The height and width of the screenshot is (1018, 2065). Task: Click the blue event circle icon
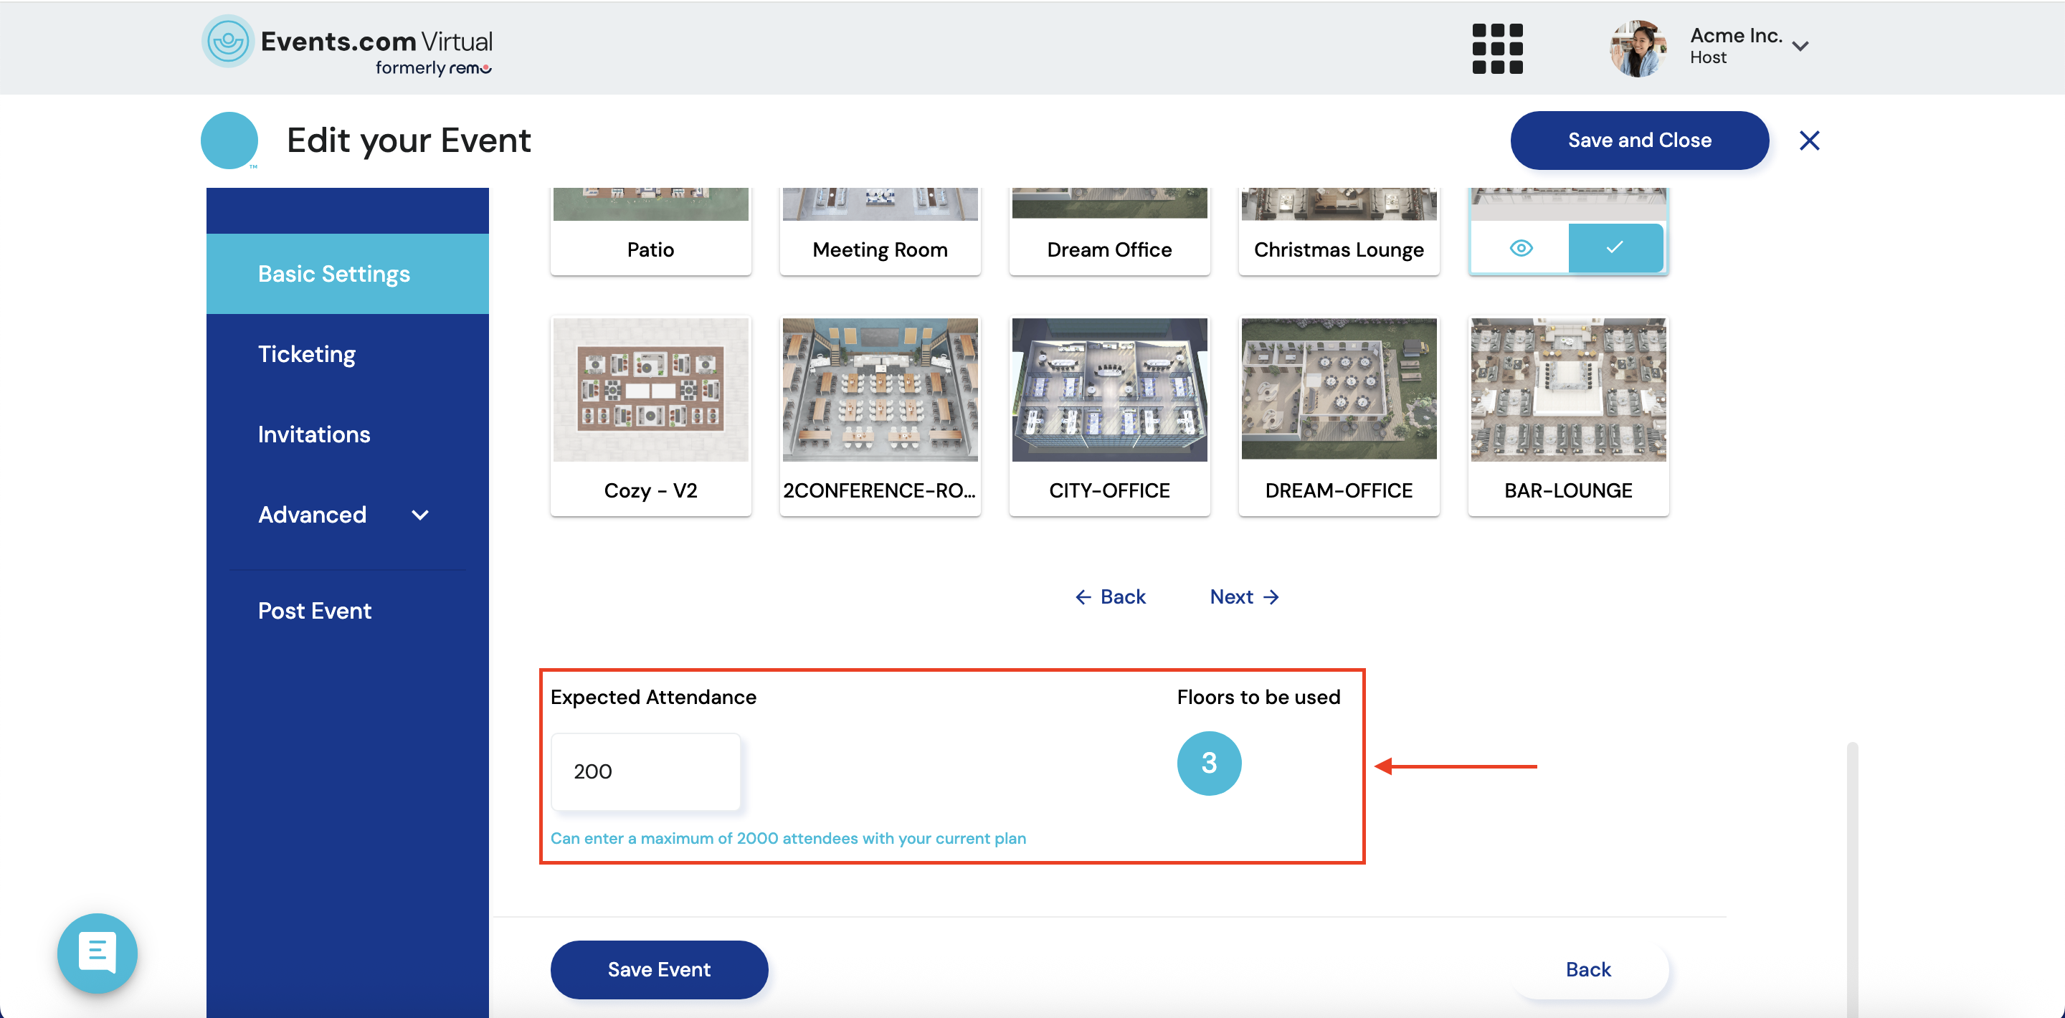click(229, 141)
